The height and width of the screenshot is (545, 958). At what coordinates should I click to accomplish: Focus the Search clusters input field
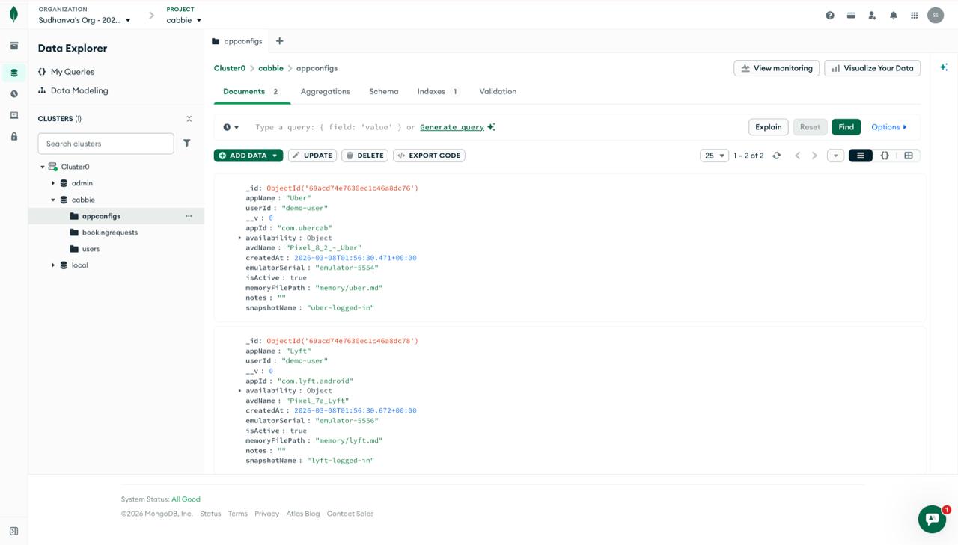pyautogui.click(x=106, y=144)
